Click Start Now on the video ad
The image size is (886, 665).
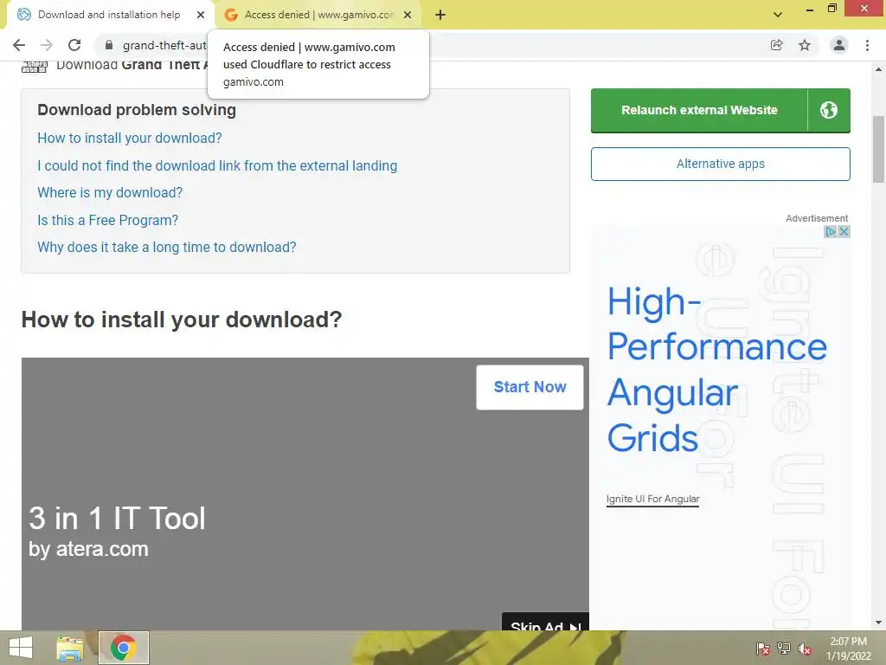pos(530,387)
